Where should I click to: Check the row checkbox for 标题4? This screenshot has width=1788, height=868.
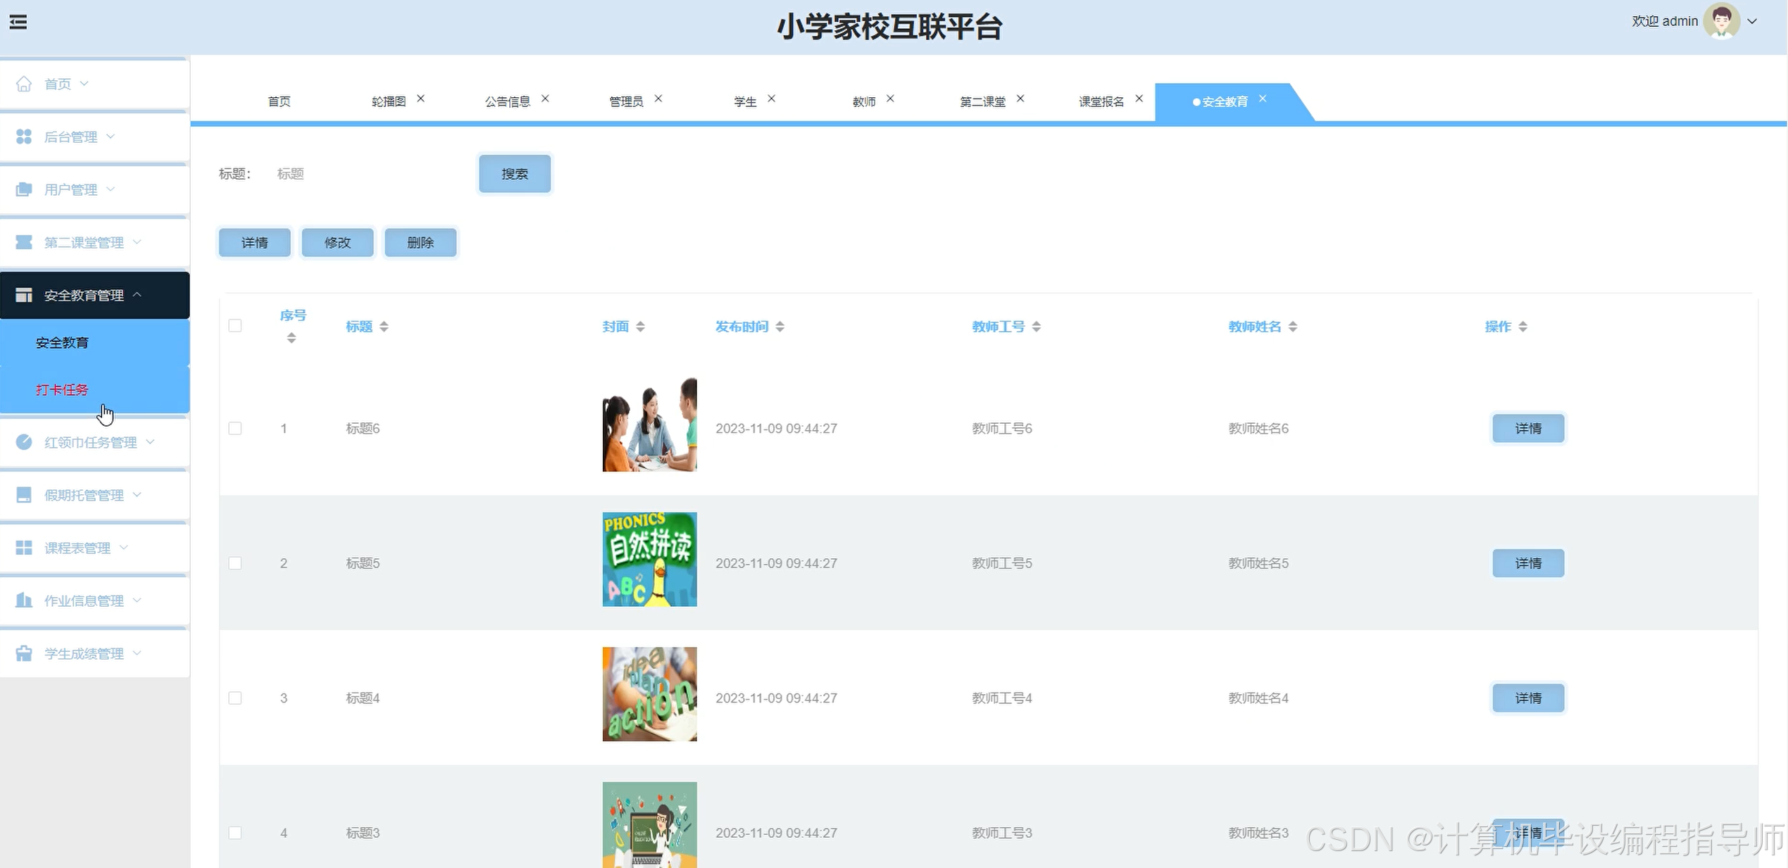pyautogui.click(x=235, y=698)
